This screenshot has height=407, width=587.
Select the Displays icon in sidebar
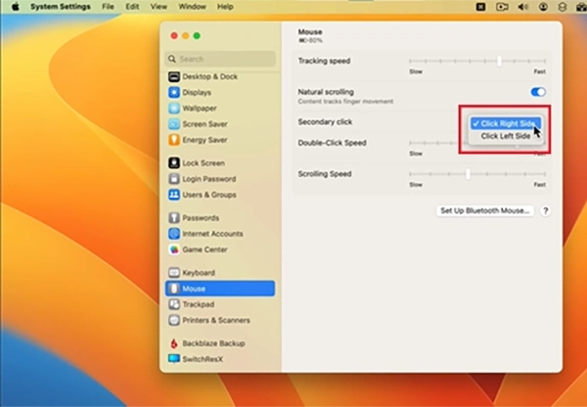(174, 93)
